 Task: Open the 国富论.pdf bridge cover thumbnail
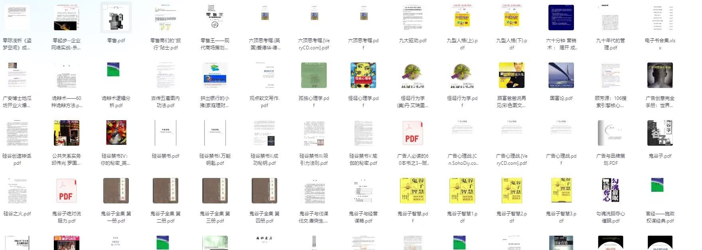(x=561, y=75)
